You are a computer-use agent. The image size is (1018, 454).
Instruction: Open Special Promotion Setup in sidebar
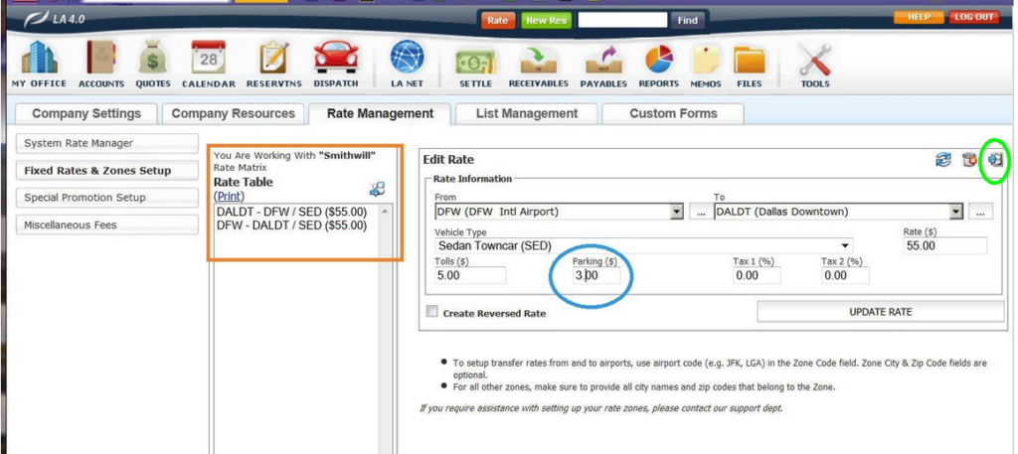click(85, 198)
